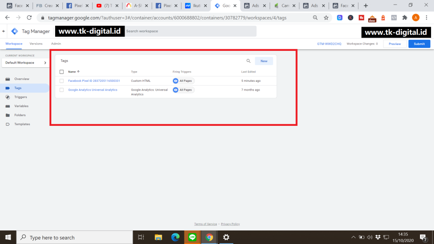Screen dimensions: 434x244
Task: Click the Tag Manager back arrow icon
Action: click(4, 31)
